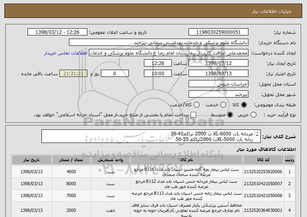307x217 pixels.
Task: Click the remaining days field showing 0
Action: click(x=115, y=74)
